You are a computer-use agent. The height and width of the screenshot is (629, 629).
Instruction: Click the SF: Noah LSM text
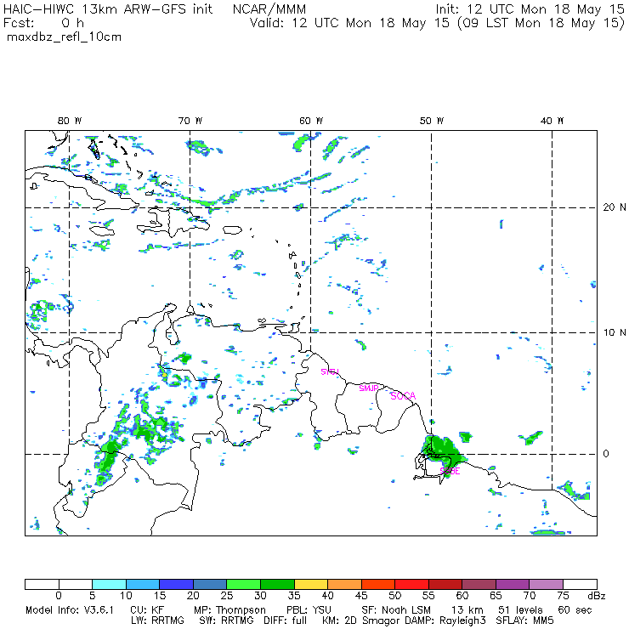click(396, 610)
